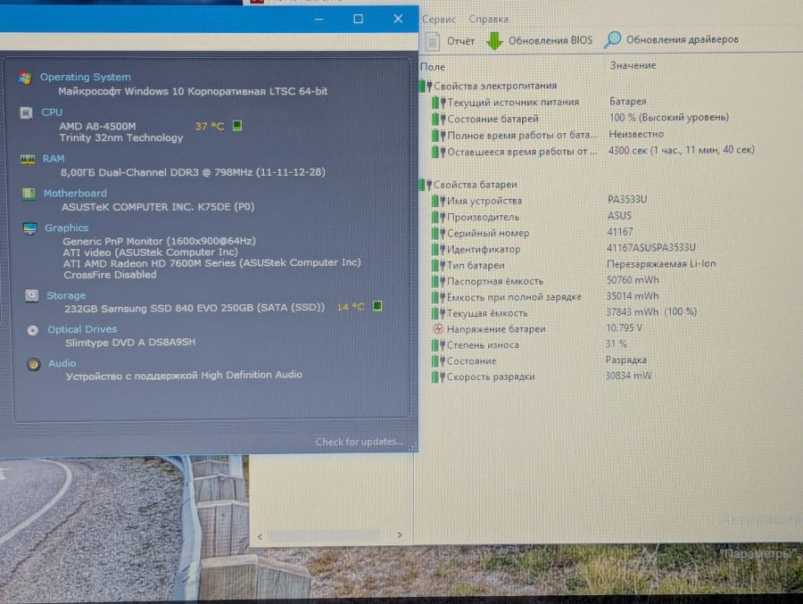
Task: Select the Свойства батареи group row
Action: [468, 185]
